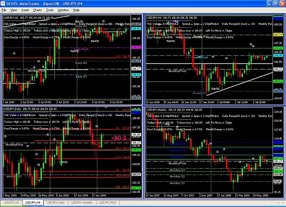
Task: Click the 'Monthly R1' label in Weekly chart
Action: pyautogui.click(x=178, y=157)
